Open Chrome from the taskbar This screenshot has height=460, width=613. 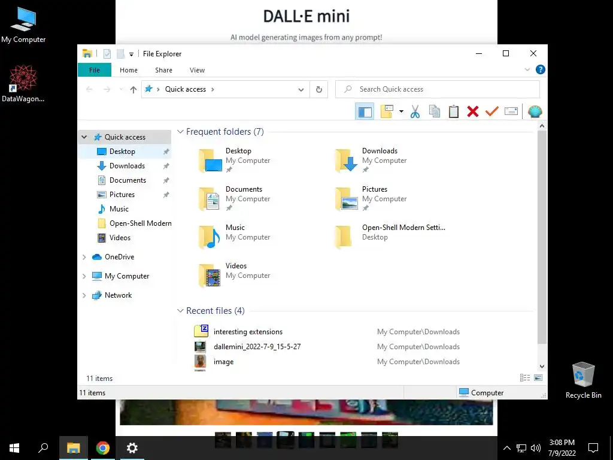click(x=103, y=448)
